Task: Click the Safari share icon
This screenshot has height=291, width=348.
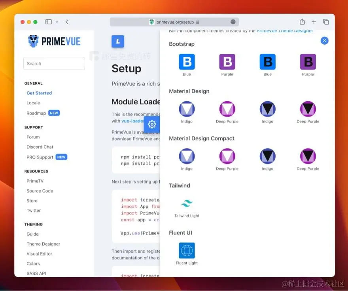Action: (302, 22)
